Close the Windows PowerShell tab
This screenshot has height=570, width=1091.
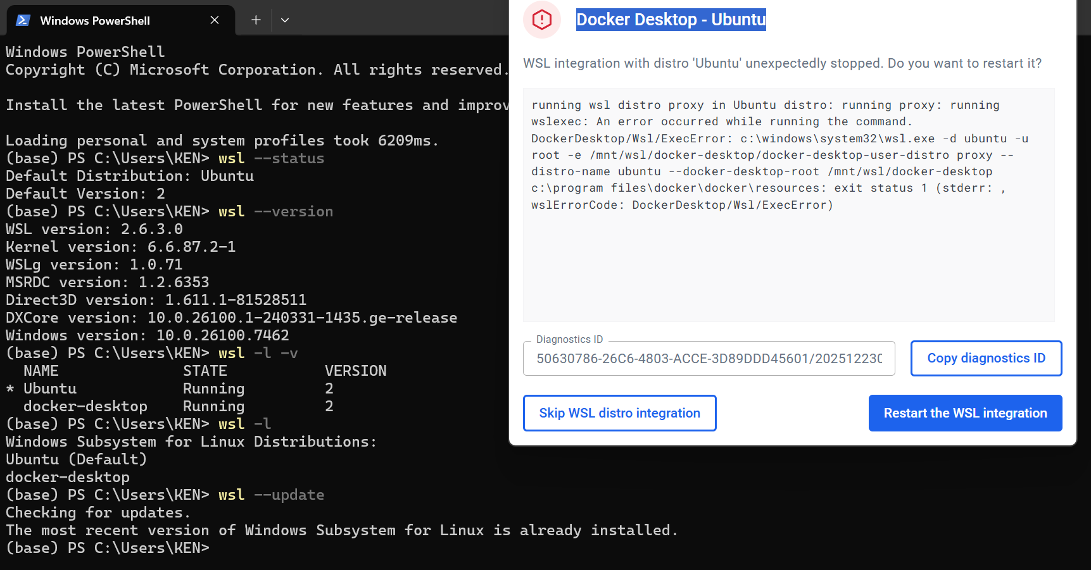pos(215,20)
